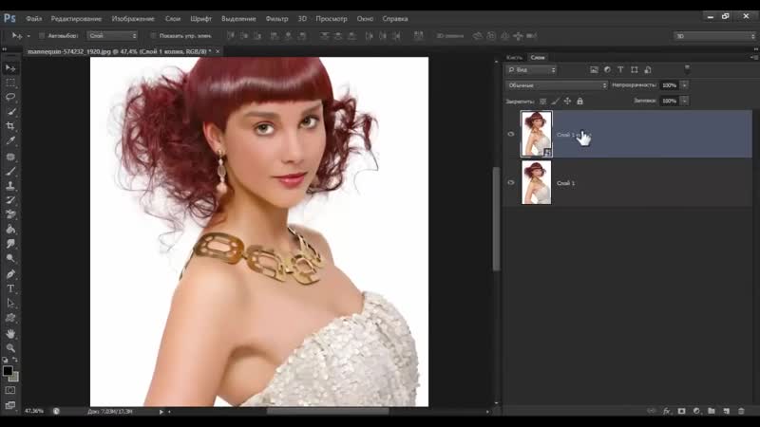Select the Eyedropper tool
The image size is (760, 427).
(x=10, y=140)
